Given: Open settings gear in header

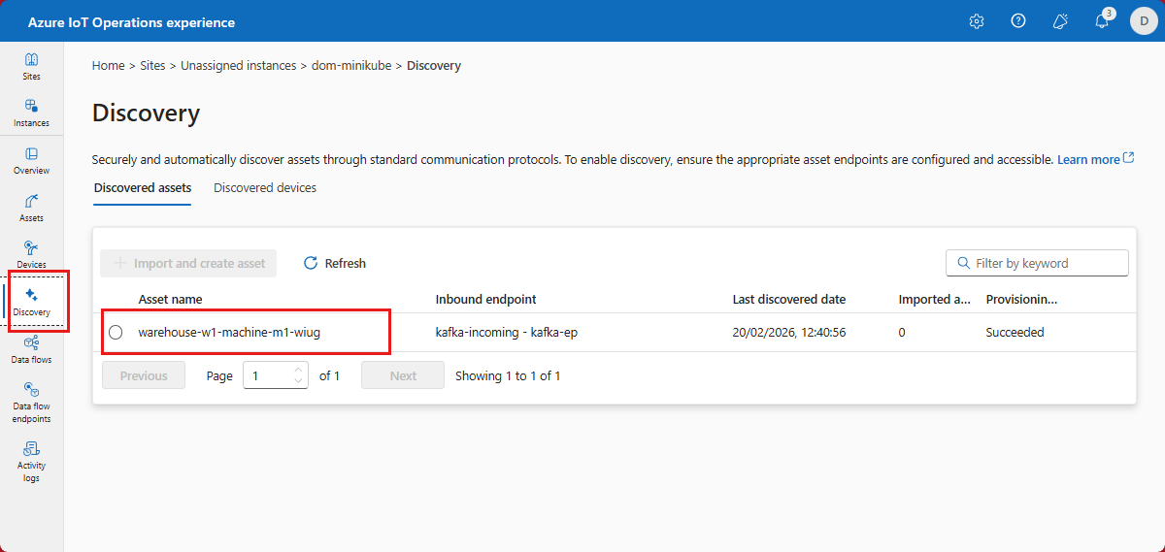Looking at the screenshot, I should 977,21.
